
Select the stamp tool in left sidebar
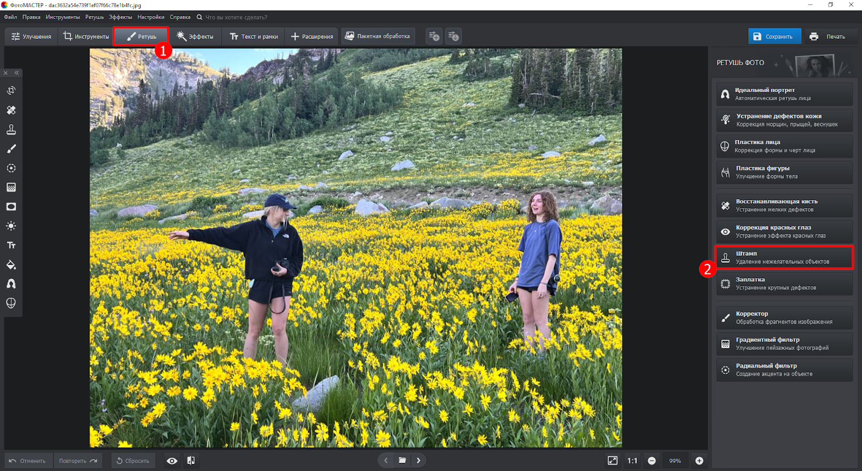click(11, 129)
